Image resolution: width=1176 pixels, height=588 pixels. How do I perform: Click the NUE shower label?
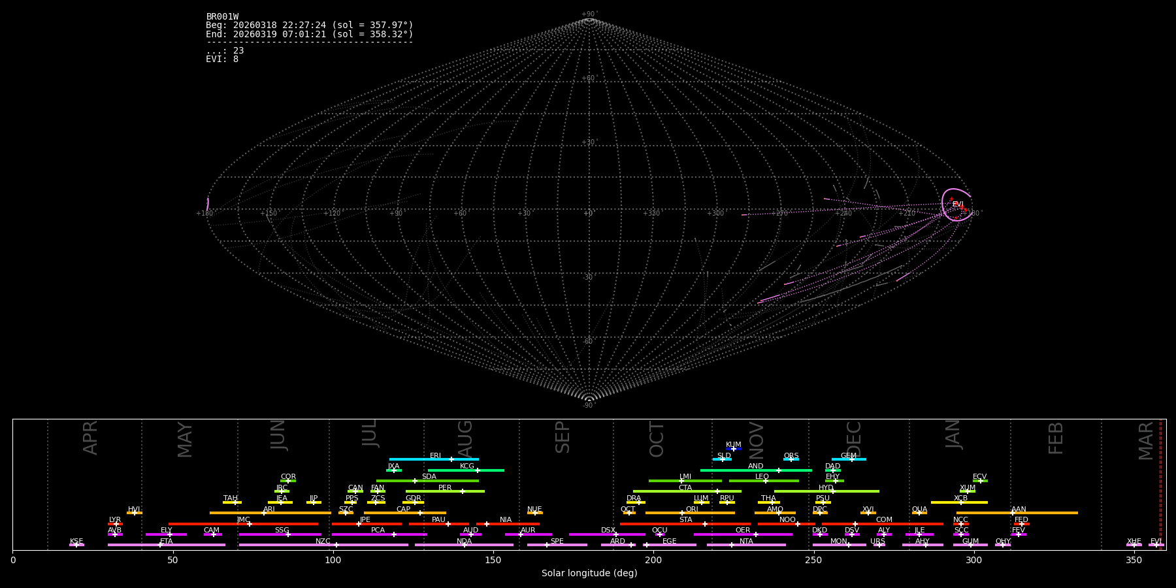(534, 510)
